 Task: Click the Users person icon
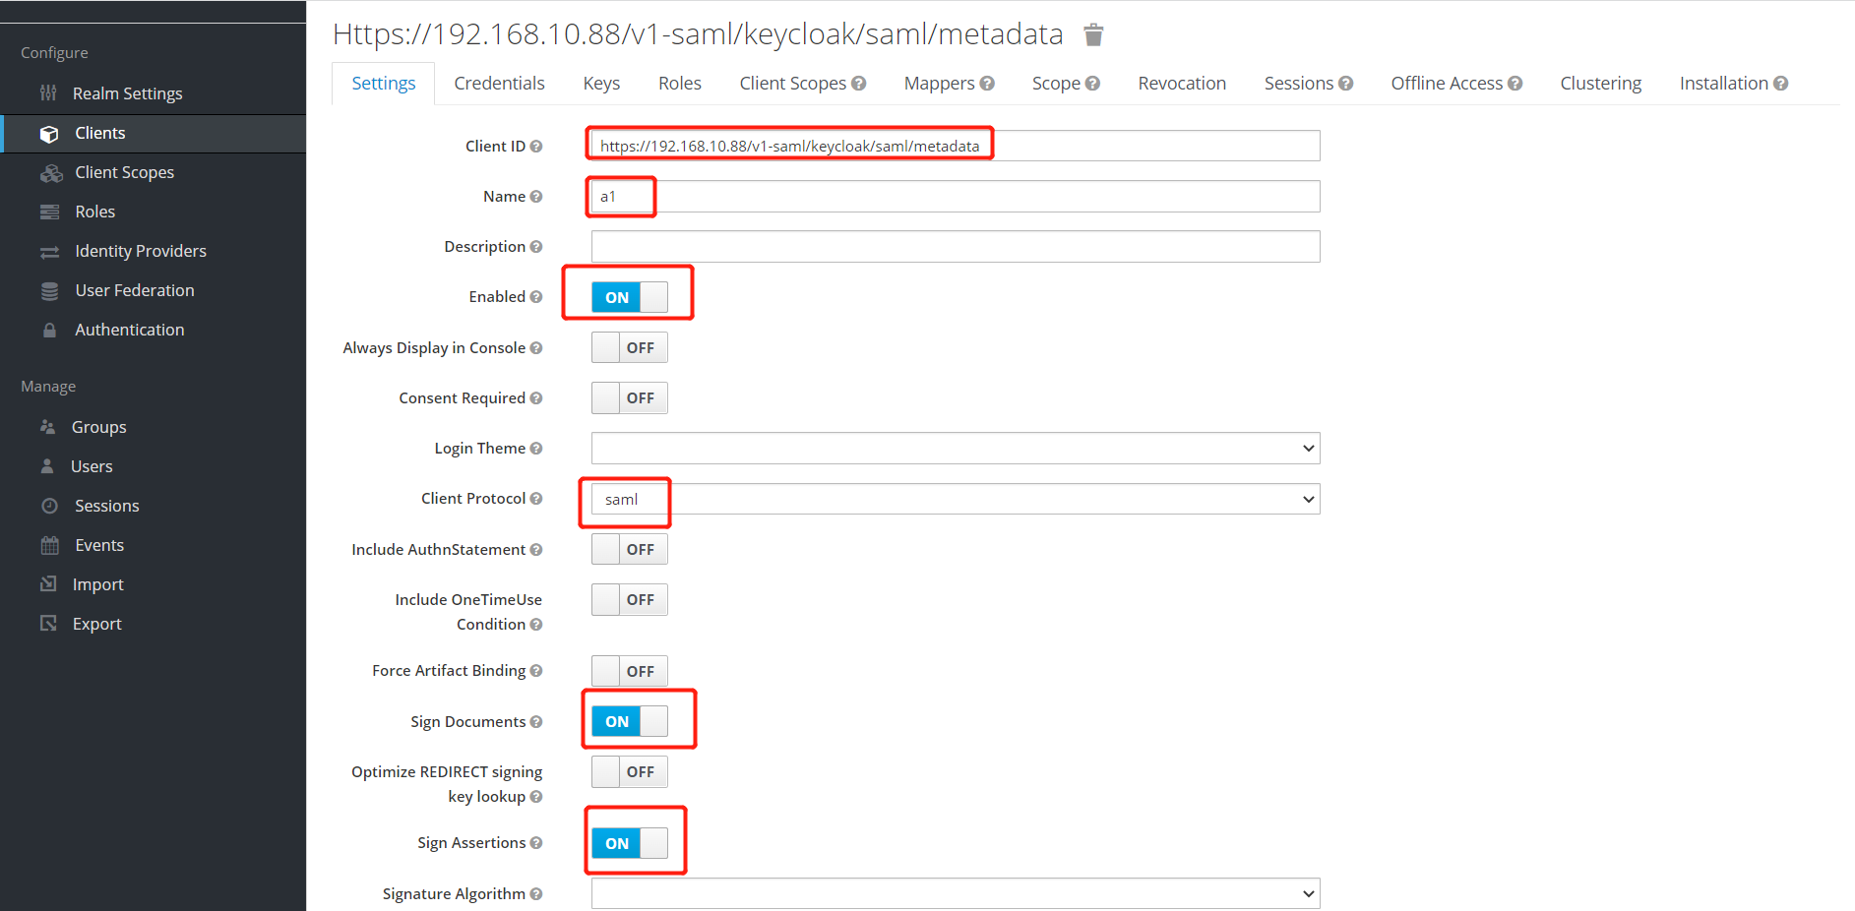tap(47, 466)
